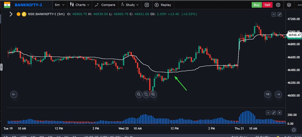Screen dimensions: 302x137
Task: Click the India flag icon
Action: (8, 5)
